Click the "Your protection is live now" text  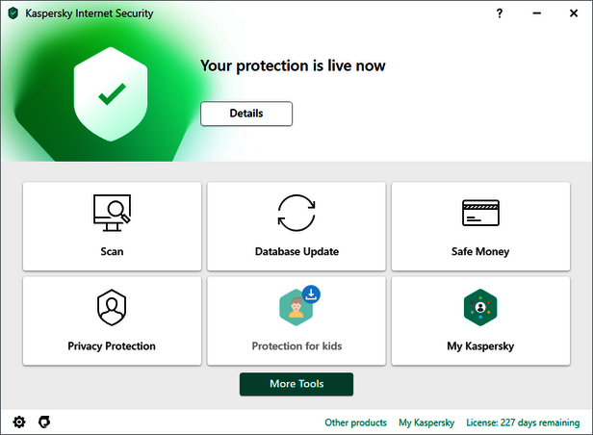pyautogui.click(x=293, y=65)
